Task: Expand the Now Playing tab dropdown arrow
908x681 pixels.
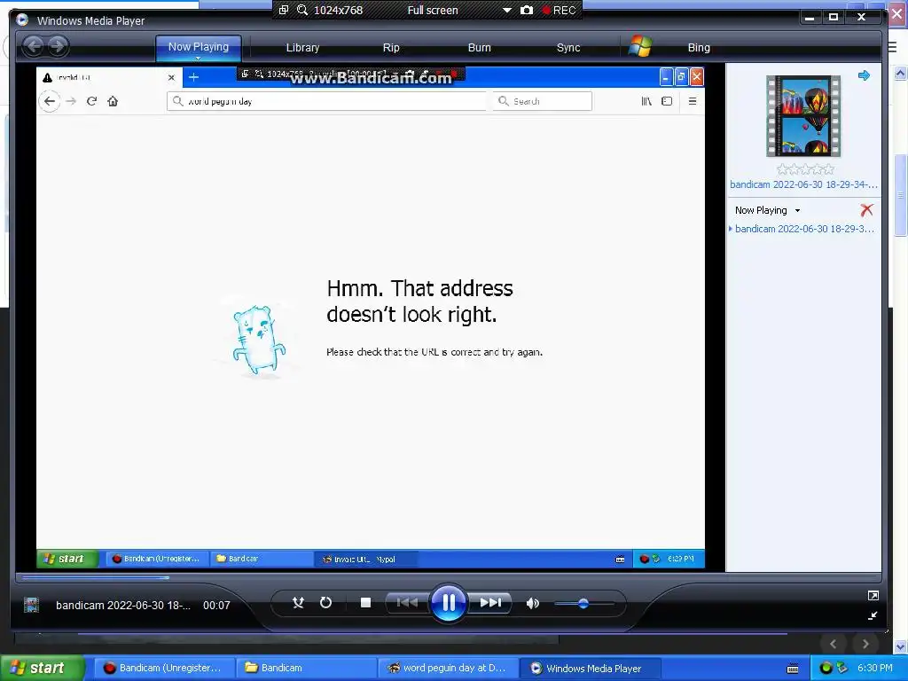Action: (x=198, y=58)
